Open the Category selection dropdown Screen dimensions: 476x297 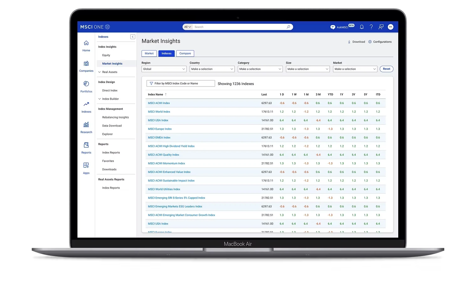tap(260, 69)
